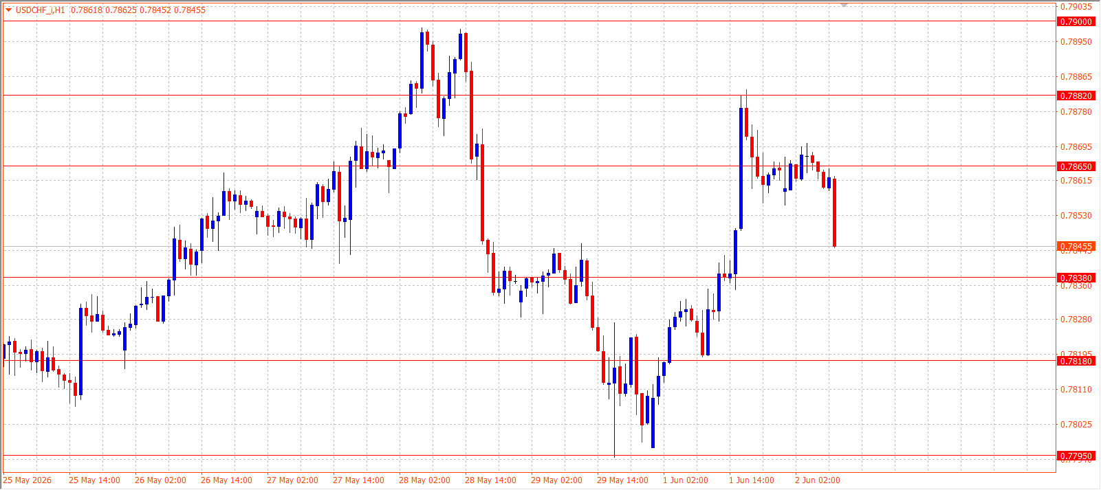Image resolution: width=1101 pixels, height=490 pixels.
Task: Select the red 0.77950 level price tag
Action: click(x=1076, y=456)
